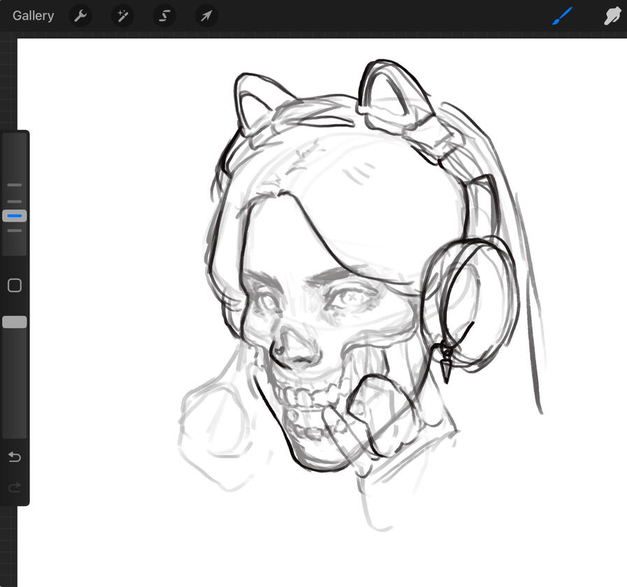Tap the headphone ear cup sketch

click(x=468, y=307)
